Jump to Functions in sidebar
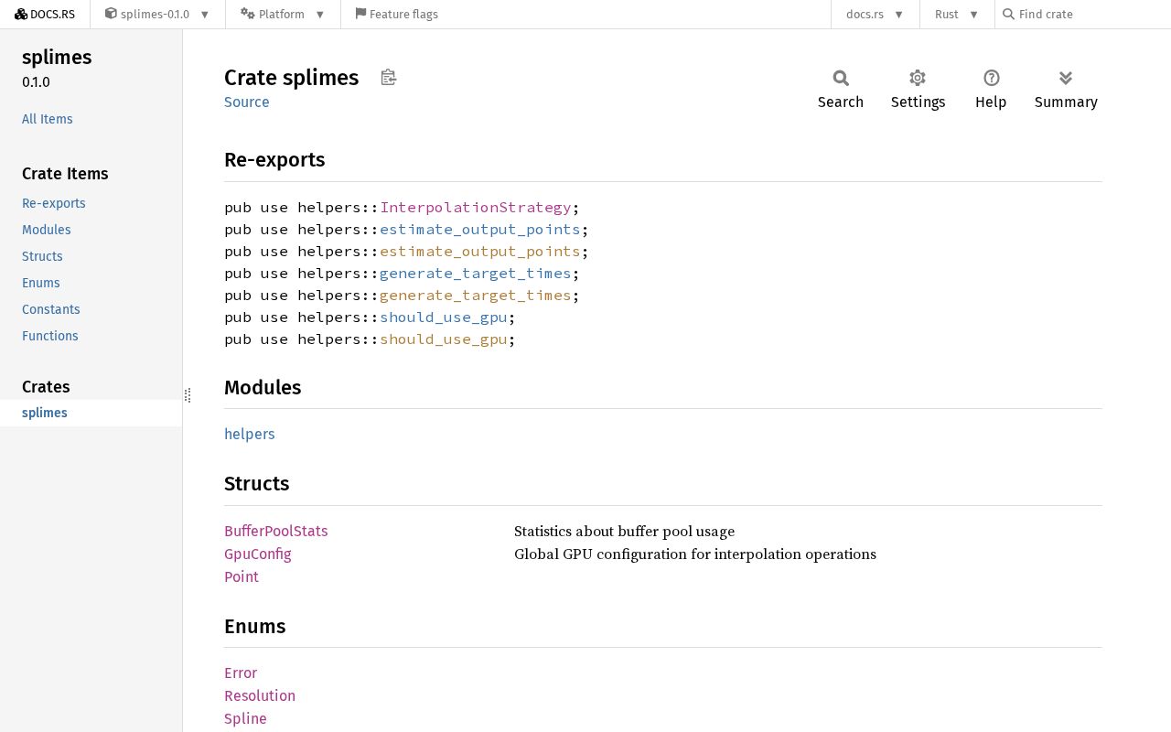The height and width of the screenshot is (732, 1171). coord(50,336)
